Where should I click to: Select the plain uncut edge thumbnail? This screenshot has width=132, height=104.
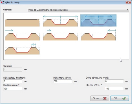point(22,23)
